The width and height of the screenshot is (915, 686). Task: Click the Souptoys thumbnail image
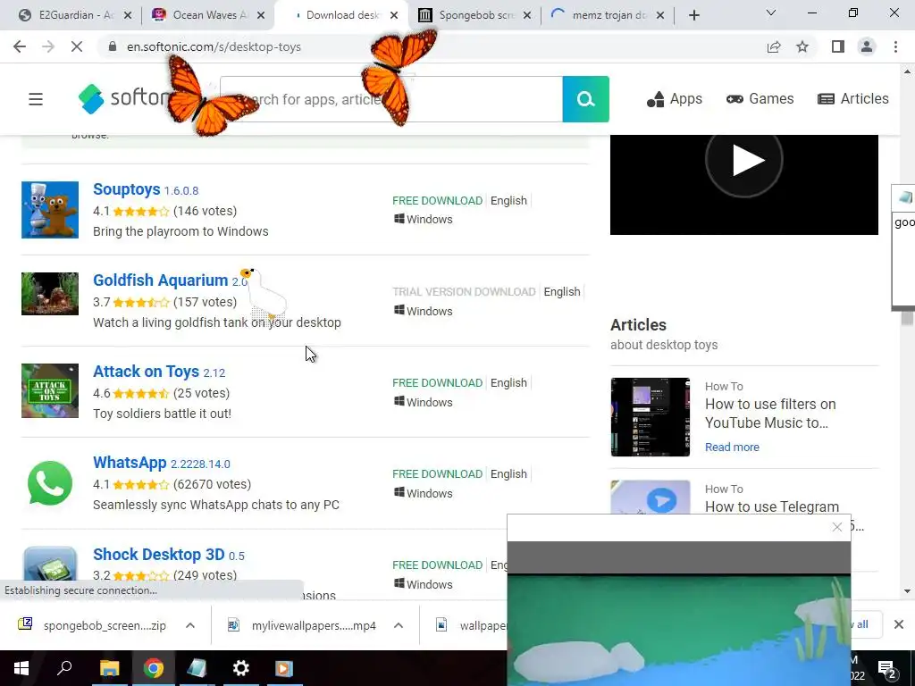(x=50, y=210)
